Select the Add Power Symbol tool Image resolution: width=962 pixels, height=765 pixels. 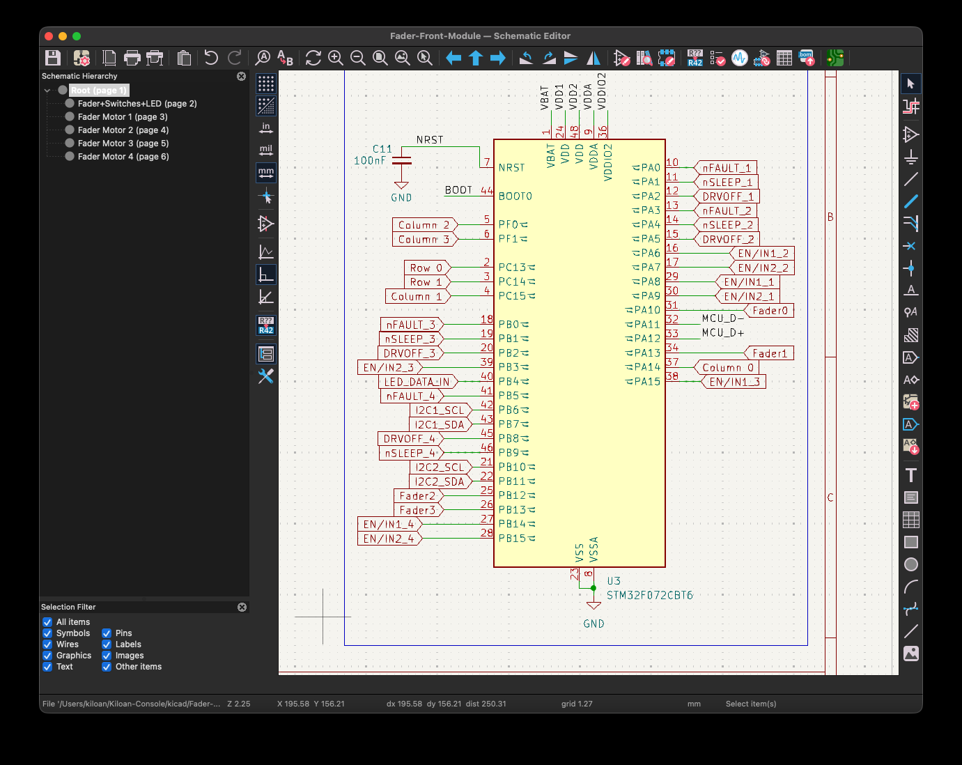[910, 157]
